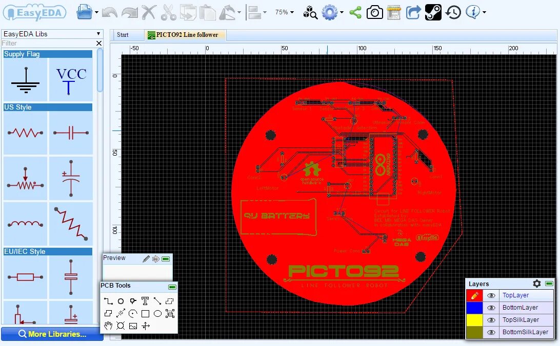Viewport: 560px width, 346px height.
Task: Open the History clock icon
Action: [453, 12]
